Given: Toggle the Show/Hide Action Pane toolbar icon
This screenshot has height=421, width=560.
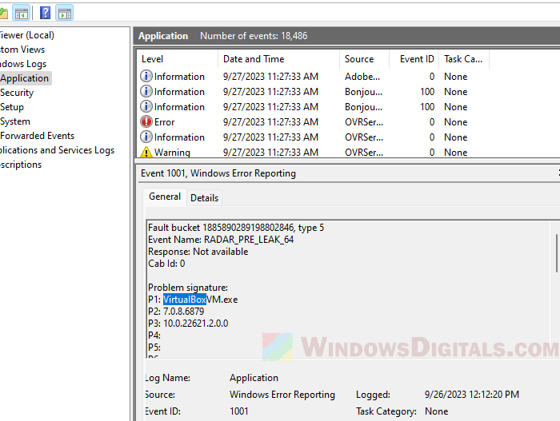Looking at the screenshot, I should click(x=65, y=14).
